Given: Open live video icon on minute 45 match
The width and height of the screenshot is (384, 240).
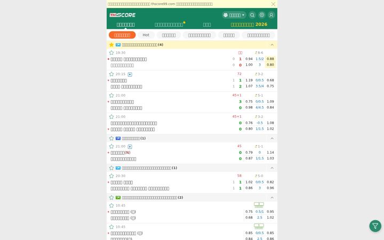Looking at the screenshot, I should 130,147.
